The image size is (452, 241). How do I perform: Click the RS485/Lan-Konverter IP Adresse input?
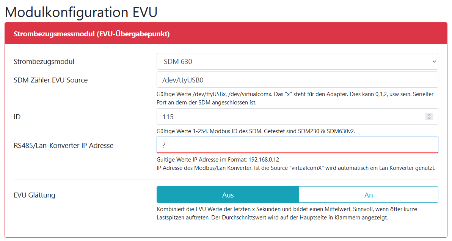pos(297,145)
